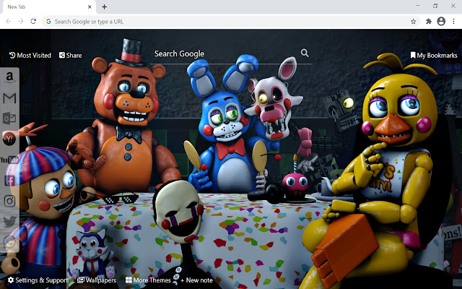Focus the Chrome address bar
The image size is (462, 289).
coord(231,22)
